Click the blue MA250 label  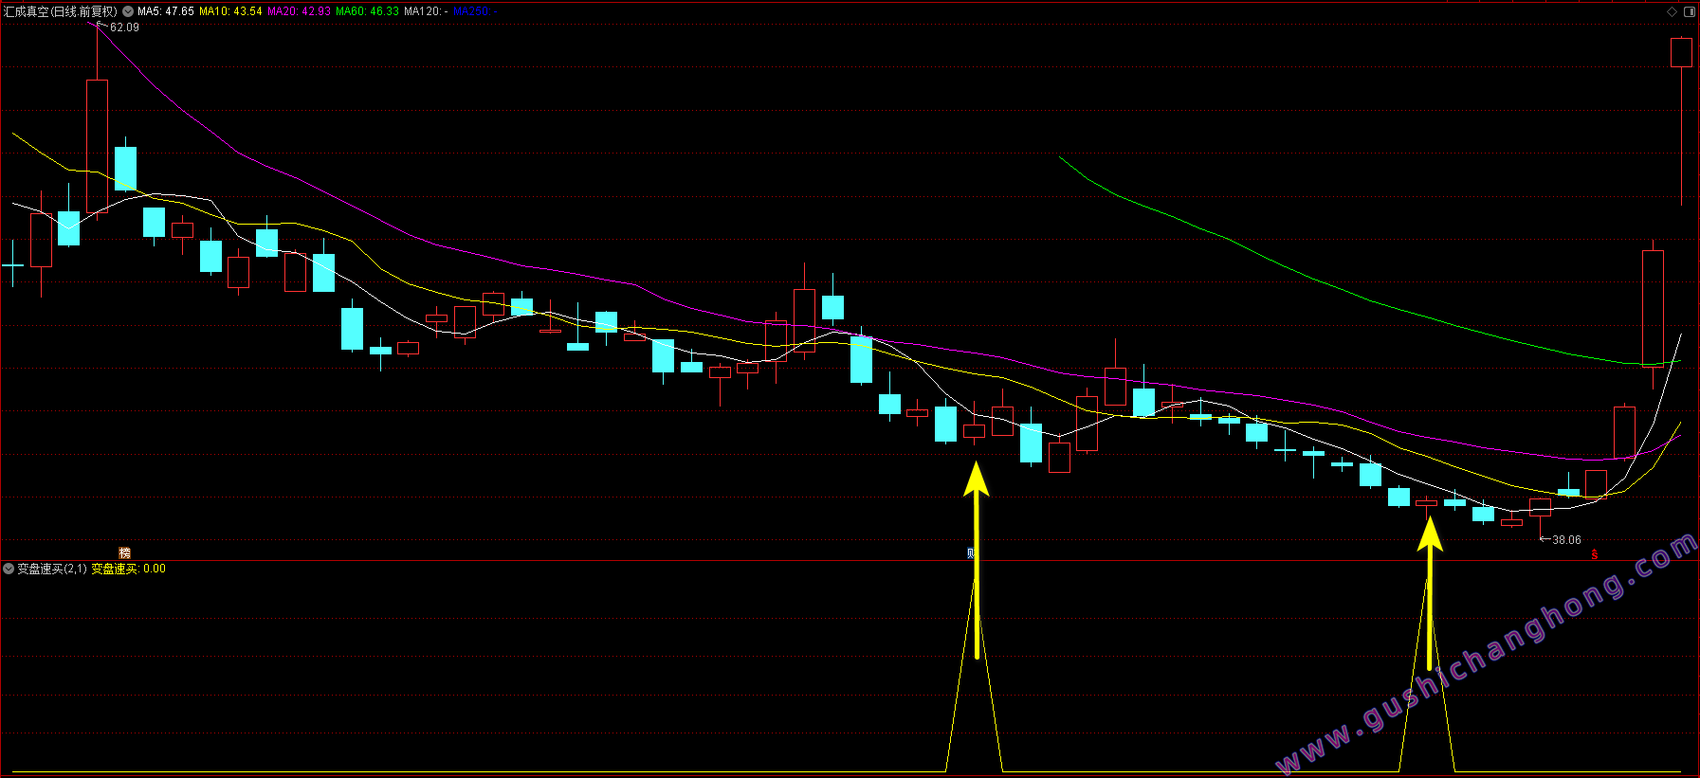[475, 11]
